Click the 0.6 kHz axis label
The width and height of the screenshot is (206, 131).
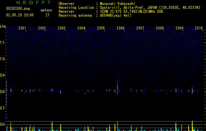point(3,124)
